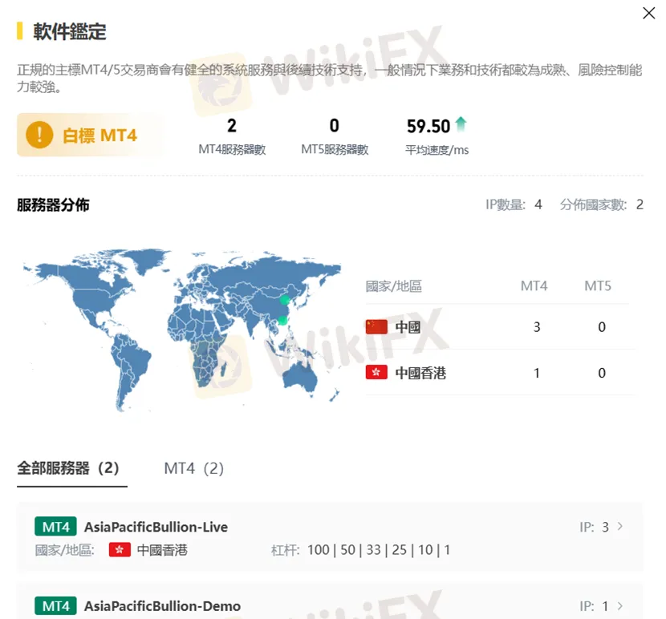666x619 pixels.
Task: Click the MT4服務器數 count 2
Action: (232, 126)
